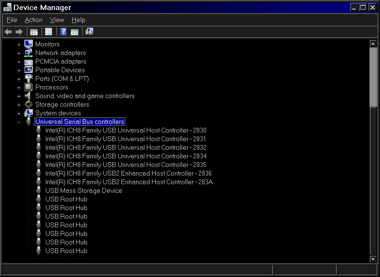Click the scrollbar down arrow

click(373, 259)
